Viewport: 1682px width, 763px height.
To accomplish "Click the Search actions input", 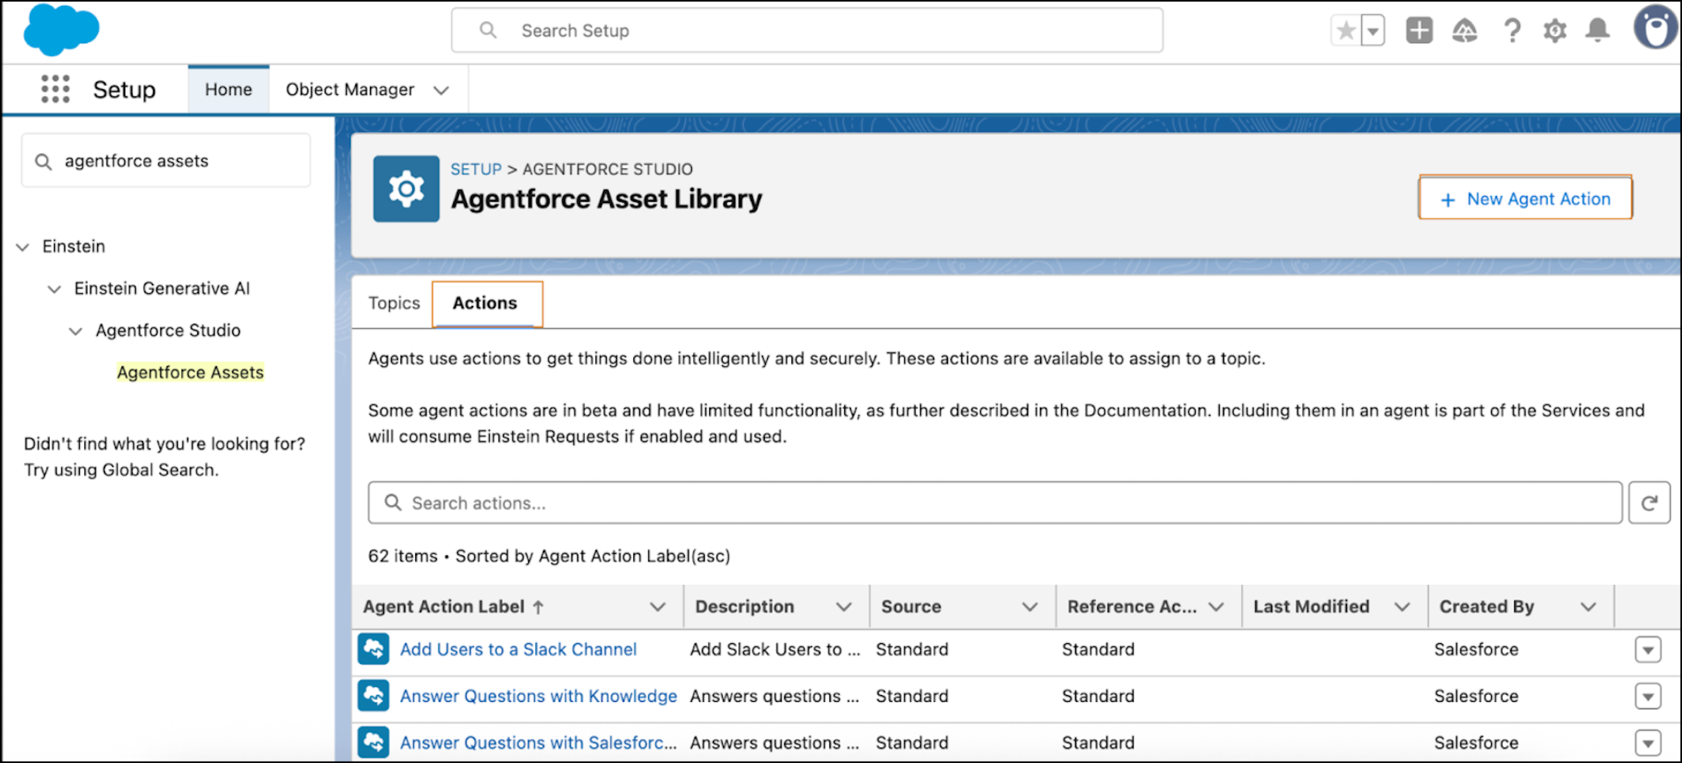I will [x=995, y=503].
